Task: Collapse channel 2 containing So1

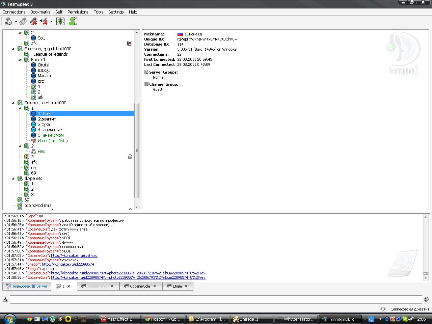Action: pyautogui.click(x=20, y=33)
